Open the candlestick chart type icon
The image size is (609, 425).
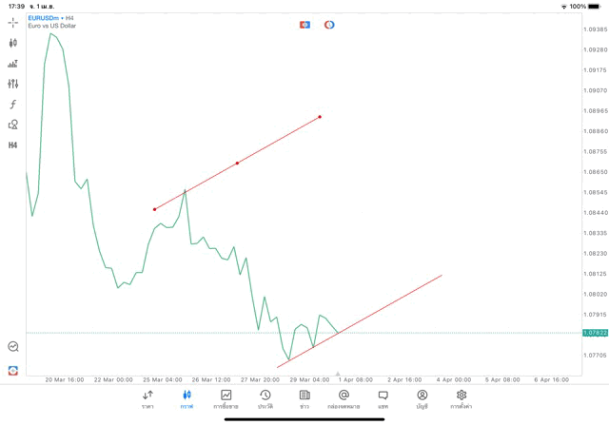coord(13,43)
